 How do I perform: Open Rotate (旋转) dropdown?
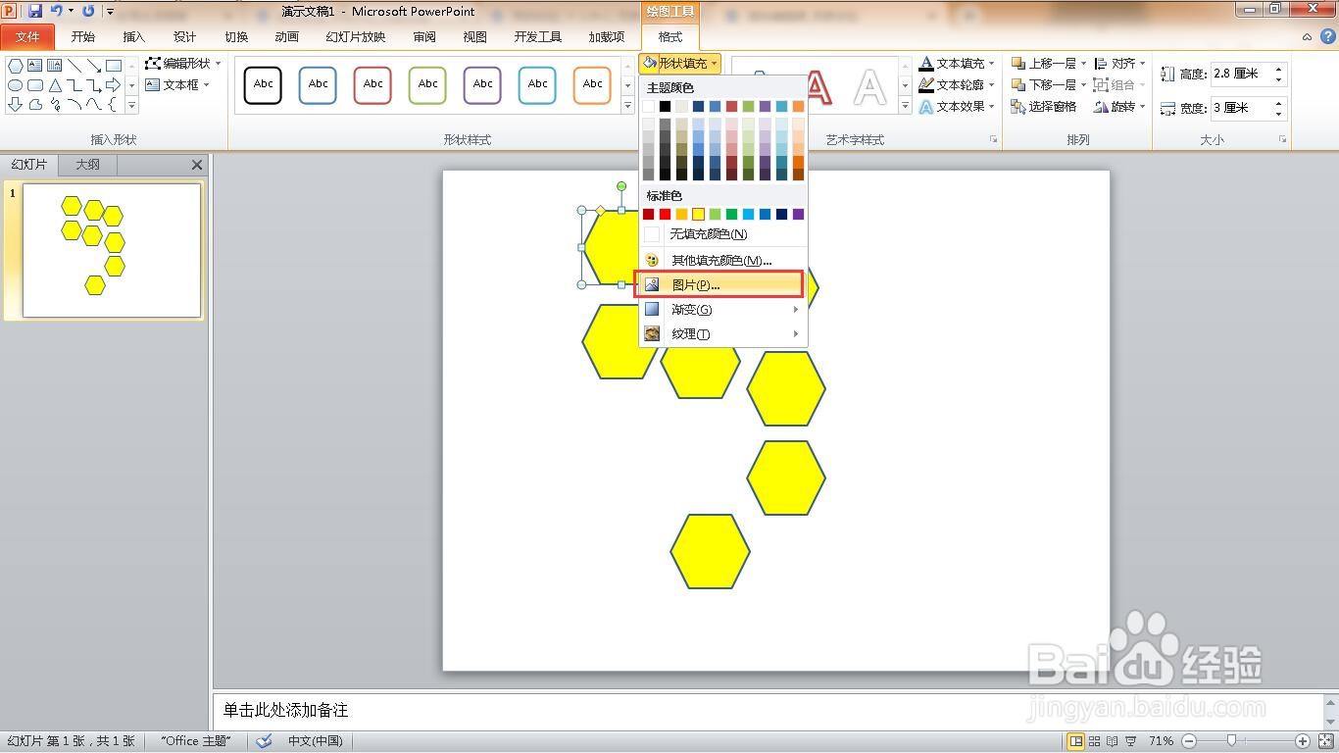tap(1119, 107)
